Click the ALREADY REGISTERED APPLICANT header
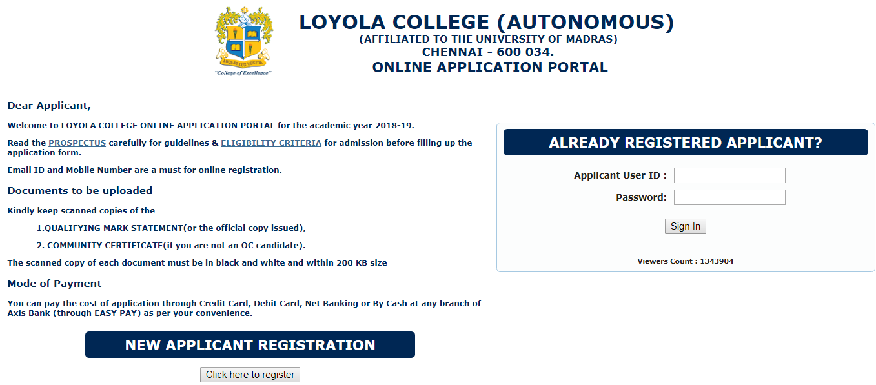 [x=686, y=143]
